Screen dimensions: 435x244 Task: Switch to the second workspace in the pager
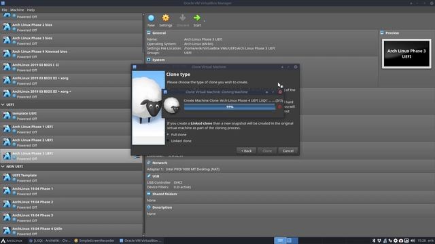[292, 241]
